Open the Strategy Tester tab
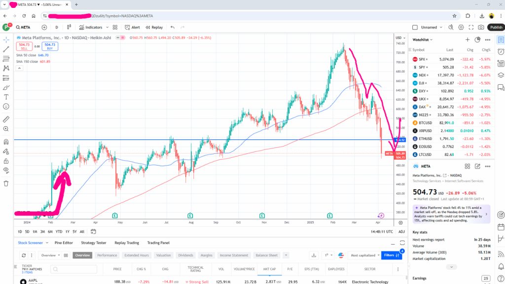Image resolution: width=505 pixels, height=284 pixels. (94, 243)
